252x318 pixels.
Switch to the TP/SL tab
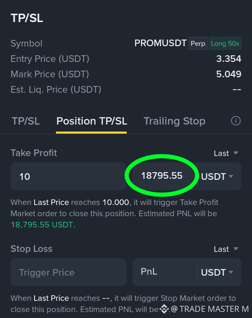point(26,121)
